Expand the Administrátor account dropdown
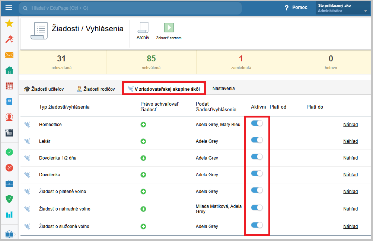373x241 pixels. [342, 8]
